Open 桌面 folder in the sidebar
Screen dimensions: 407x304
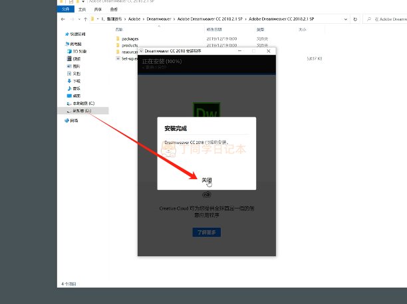click(76, 96)
